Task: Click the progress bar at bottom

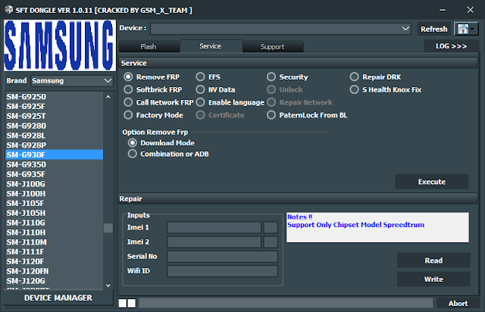Action: (286, 303)
